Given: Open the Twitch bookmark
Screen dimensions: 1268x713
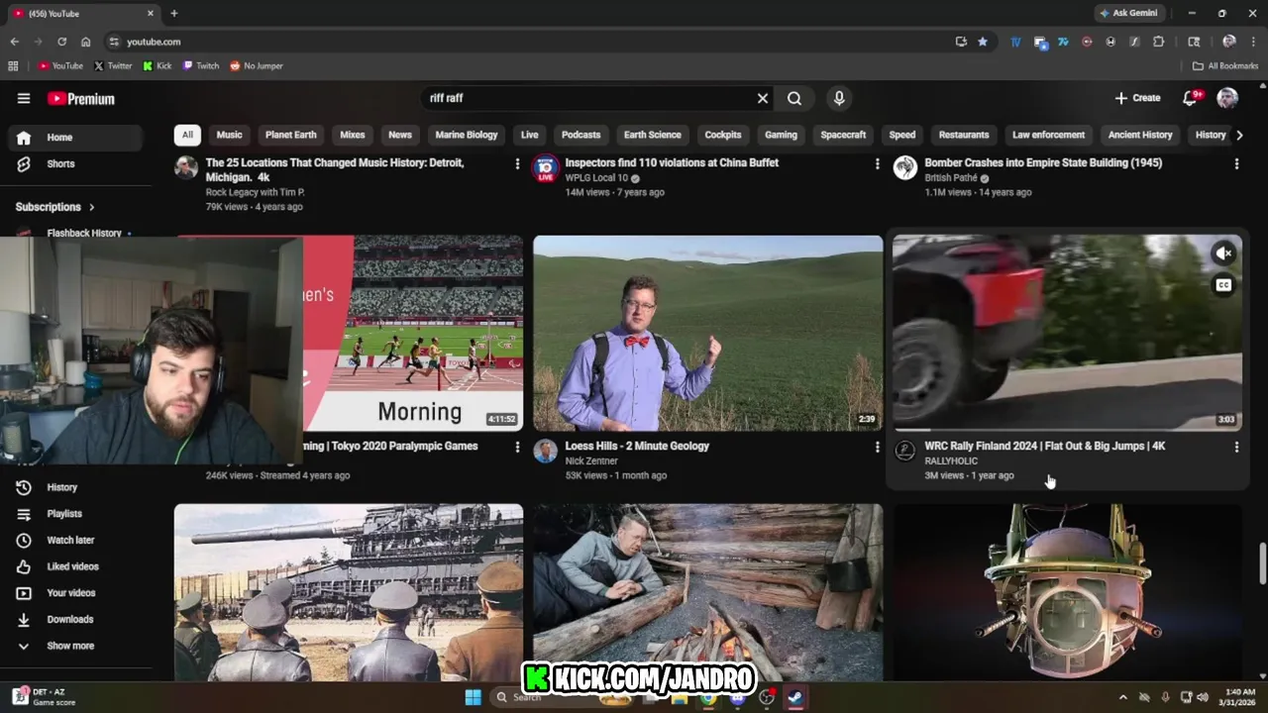Looking at the screenshot, I should 201,66.
